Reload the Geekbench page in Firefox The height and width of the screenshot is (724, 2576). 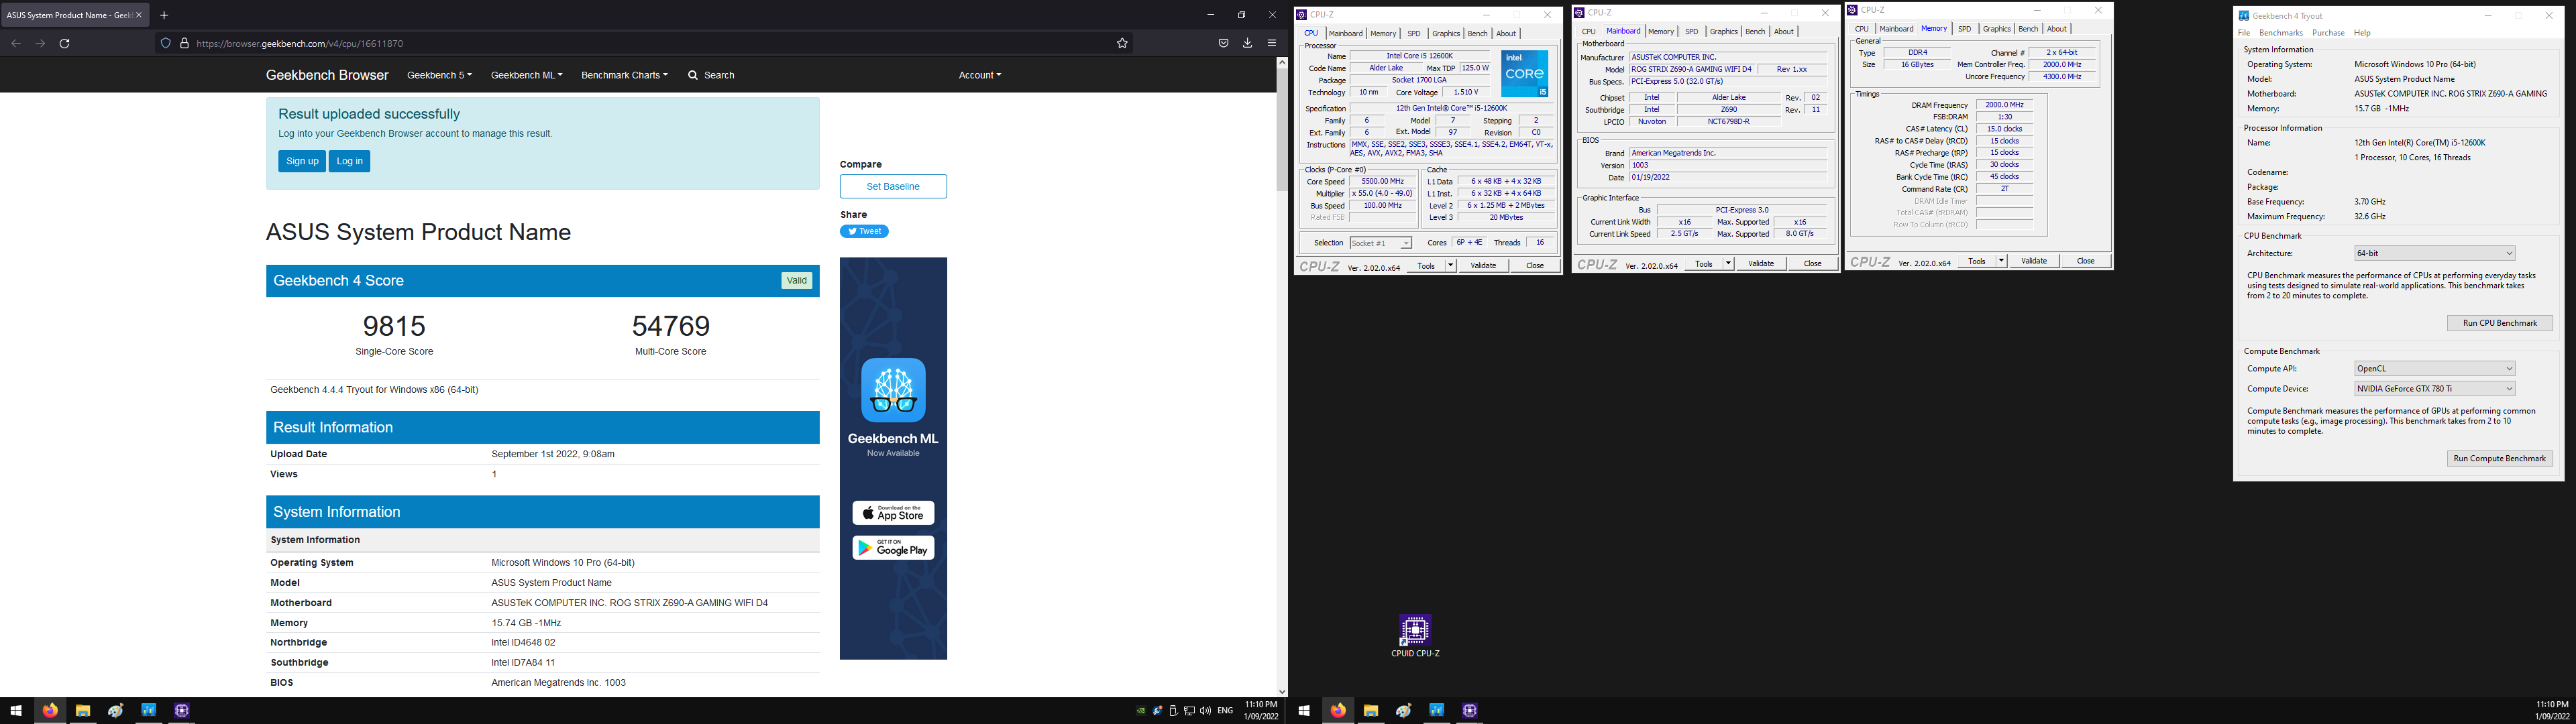click(x=65, y=43)
